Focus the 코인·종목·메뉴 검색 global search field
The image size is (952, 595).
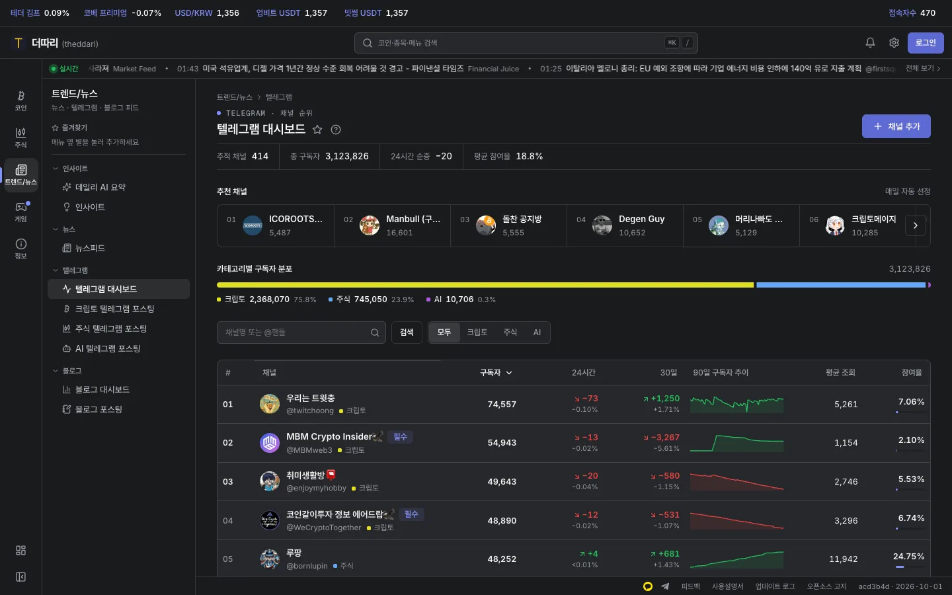(526, 43)
